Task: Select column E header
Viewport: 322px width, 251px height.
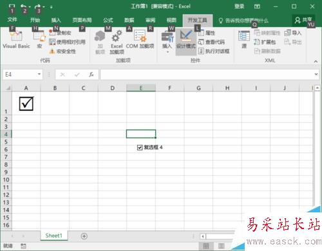Action: click(x=141, y=88)
